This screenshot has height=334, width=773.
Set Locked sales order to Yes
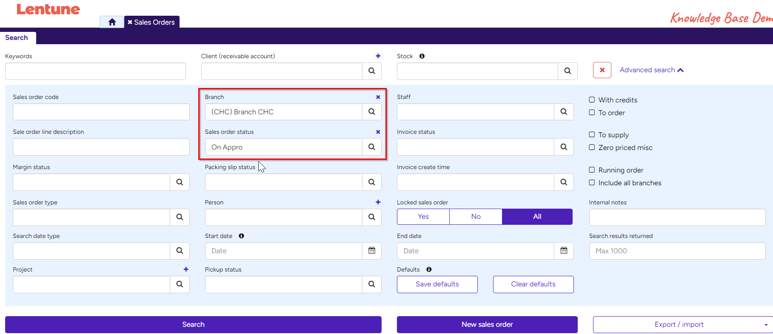[423, 217]
